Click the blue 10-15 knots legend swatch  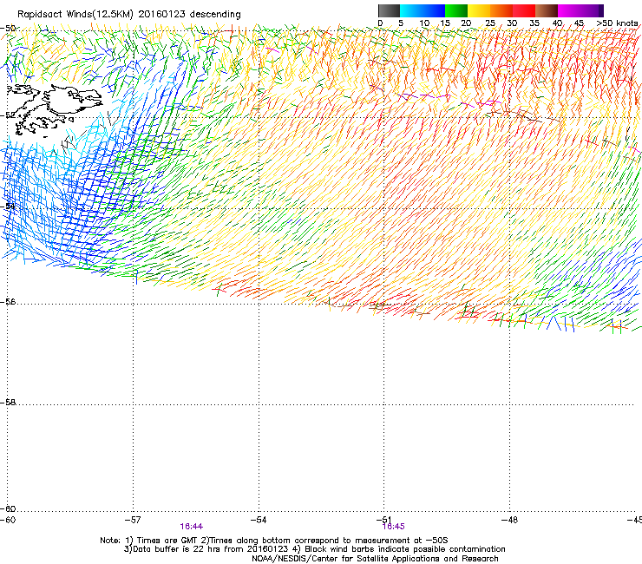click(x=433, y=10)
